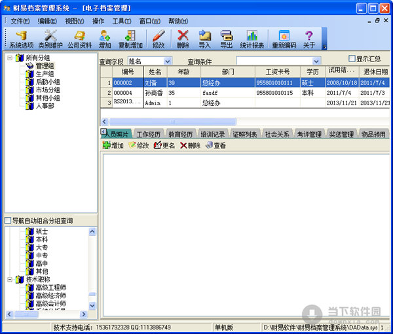This screenshot has width=393, height=334.
Task: Click lower tree scroll down arrow
Action: click(92, 305)
